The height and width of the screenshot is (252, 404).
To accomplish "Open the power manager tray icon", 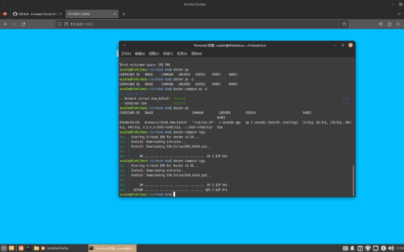I will (x=383, y=248).
